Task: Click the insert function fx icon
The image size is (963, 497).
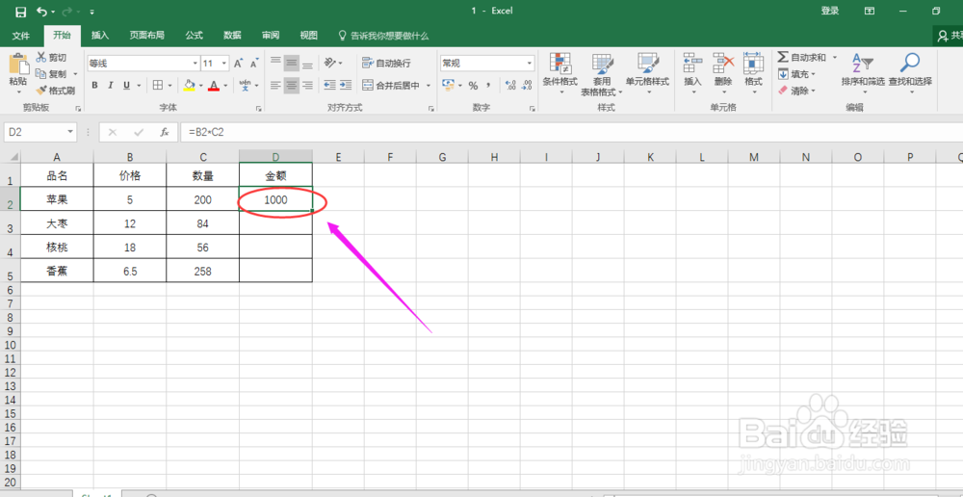Action: pyautogui.click(x=164, y=131)
